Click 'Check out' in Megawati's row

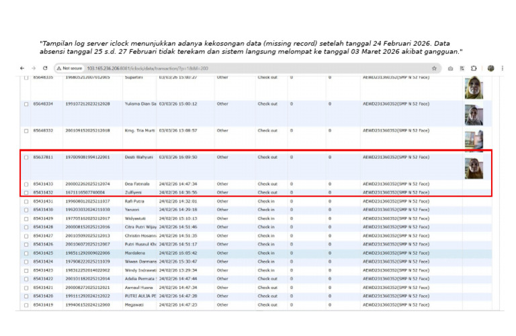click(x=267, y=304)
